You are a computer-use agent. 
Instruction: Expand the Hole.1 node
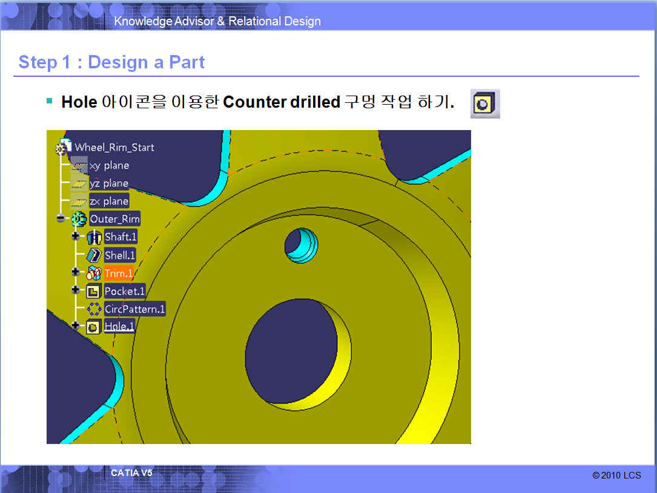click(x=76, y=326)
